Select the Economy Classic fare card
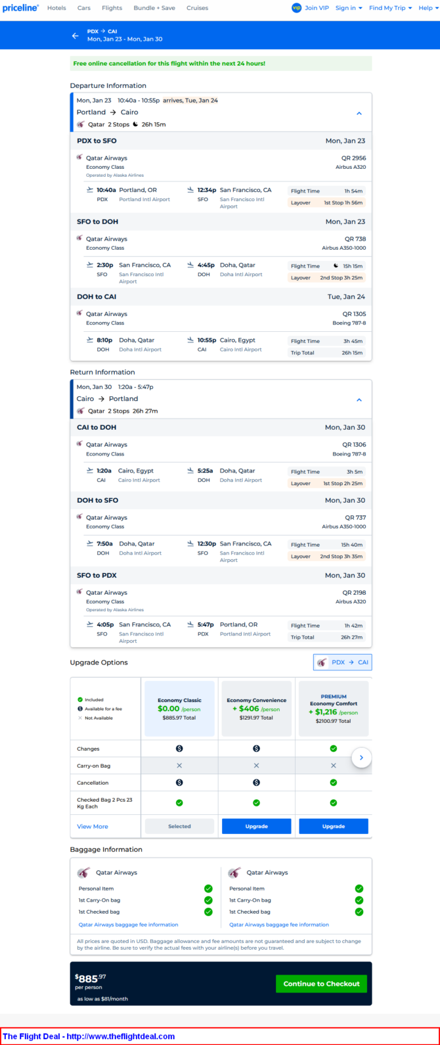 click(x=179, y=708)
